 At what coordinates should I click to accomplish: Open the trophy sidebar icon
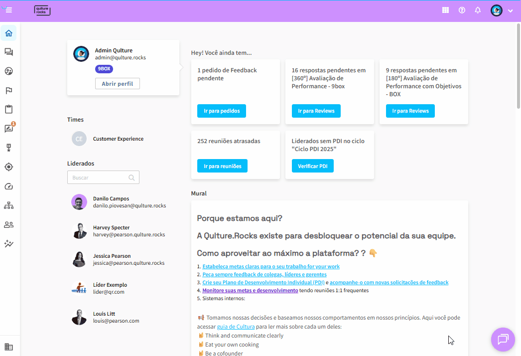(8, 148)
